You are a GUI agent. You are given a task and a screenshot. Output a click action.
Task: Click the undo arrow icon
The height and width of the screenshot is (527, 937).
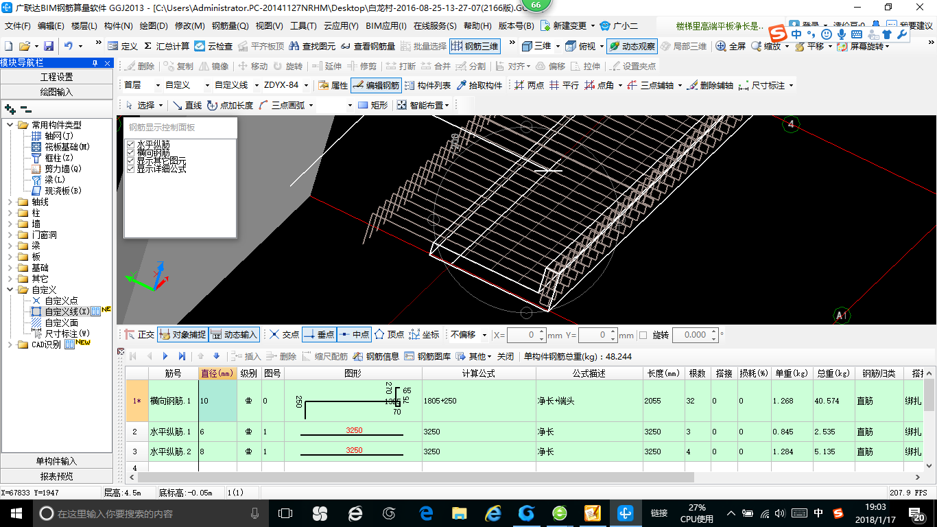[x=69, y=46]
